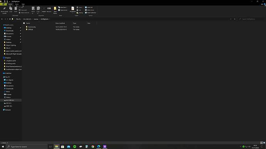Select the Community folder
The width and height of the screenshot is (266, 149).
point(32,27)
